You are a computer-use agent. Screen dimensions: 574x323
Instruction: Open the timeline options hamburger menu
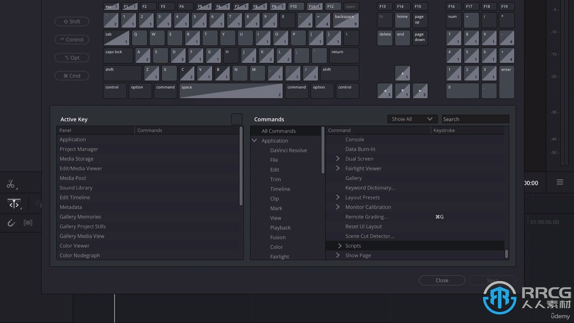coord(560,182)
